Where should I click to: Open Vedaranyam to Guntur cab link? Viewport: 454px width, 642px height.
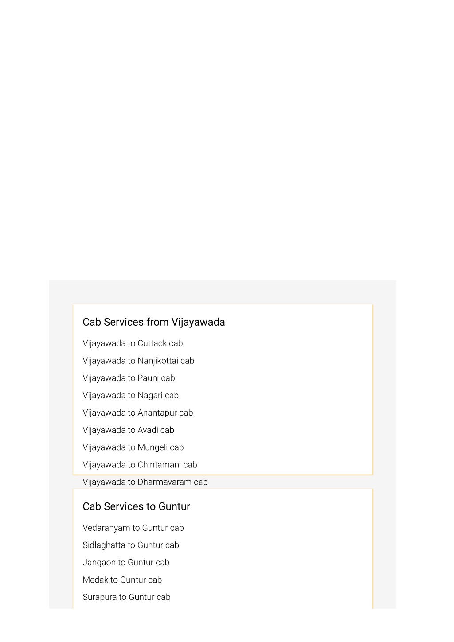pyautogui.click(x=133, y=528)
